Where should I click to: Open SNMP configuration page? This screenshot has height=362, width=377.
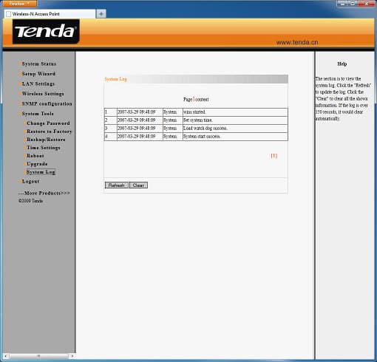click(x=47, y=103)
